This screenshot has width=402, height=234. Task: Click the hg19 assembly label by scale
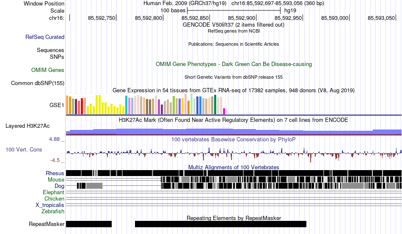coord(290,11)
